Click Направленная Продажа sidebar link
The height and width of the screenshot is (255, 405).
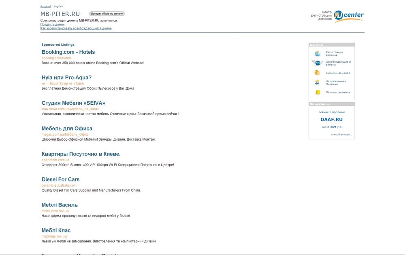click(335, 82)
